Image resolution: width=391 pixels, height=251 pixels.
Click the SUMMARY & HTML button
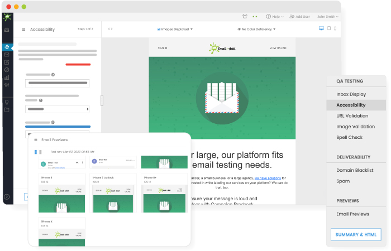click(356, 235)
